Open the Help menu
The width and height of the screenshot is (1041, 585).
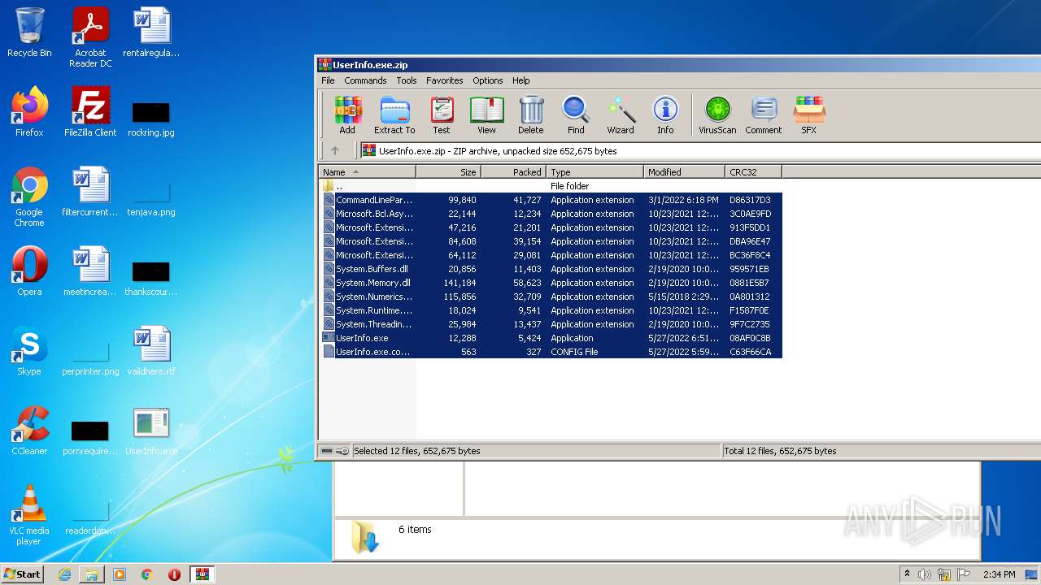pyautogui.click(x=521, y=80)
